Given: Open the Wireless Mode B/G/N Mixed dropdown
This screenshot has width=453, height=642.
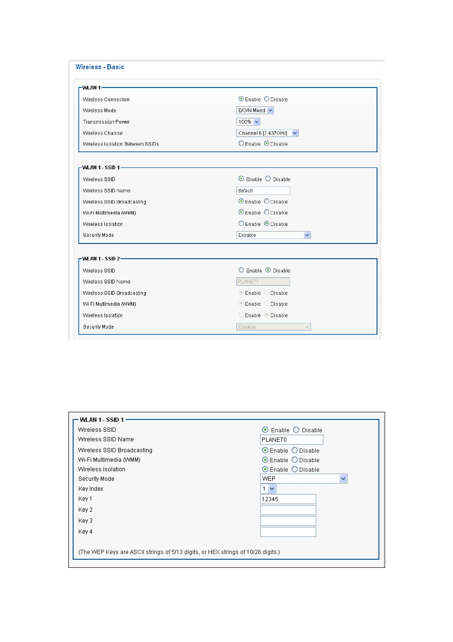Looking at the screenshot, I should click(x=255, y=110).
